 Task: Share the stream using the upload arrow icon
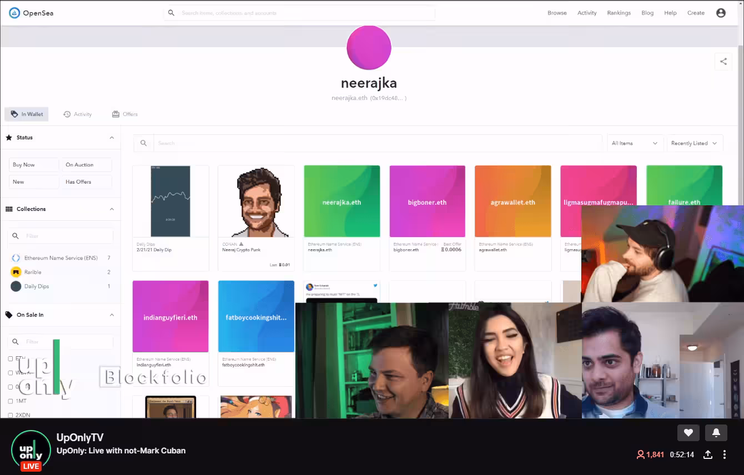pyautogui.click(x=708, y=454)
